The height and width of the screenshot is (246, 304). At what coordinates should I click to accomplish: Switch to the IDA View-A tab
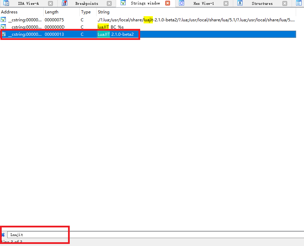(x=28, y=3)
